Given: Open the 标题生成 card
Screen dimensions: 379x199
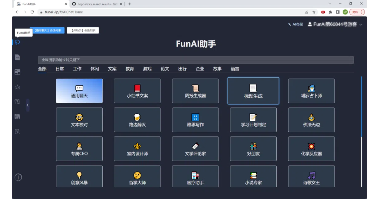Looking at the screenshot, I should click(x=253, y=91).
